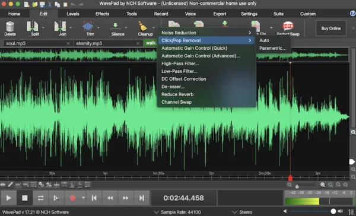Select the Join tool icon

60,26
